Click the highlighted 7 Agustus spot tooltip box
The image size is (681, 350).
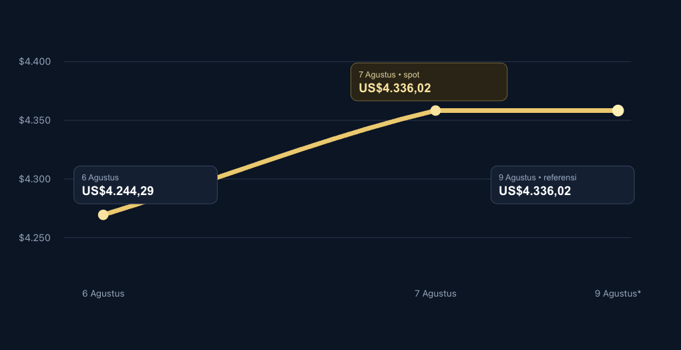429,82
